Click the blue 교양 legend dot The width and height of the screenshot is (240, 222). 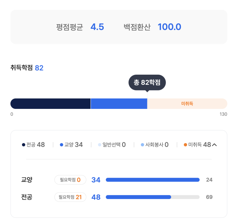click(61, 145)
